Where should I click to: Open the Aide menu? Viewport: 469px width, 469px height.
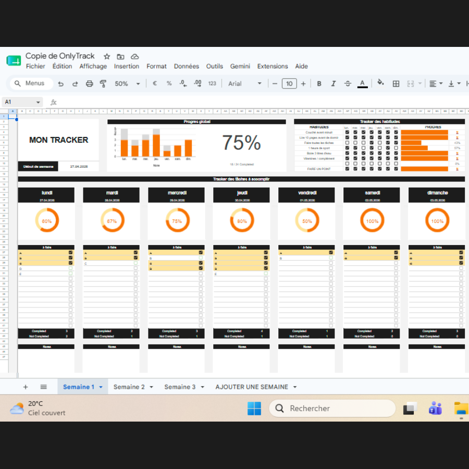point(302,66)
